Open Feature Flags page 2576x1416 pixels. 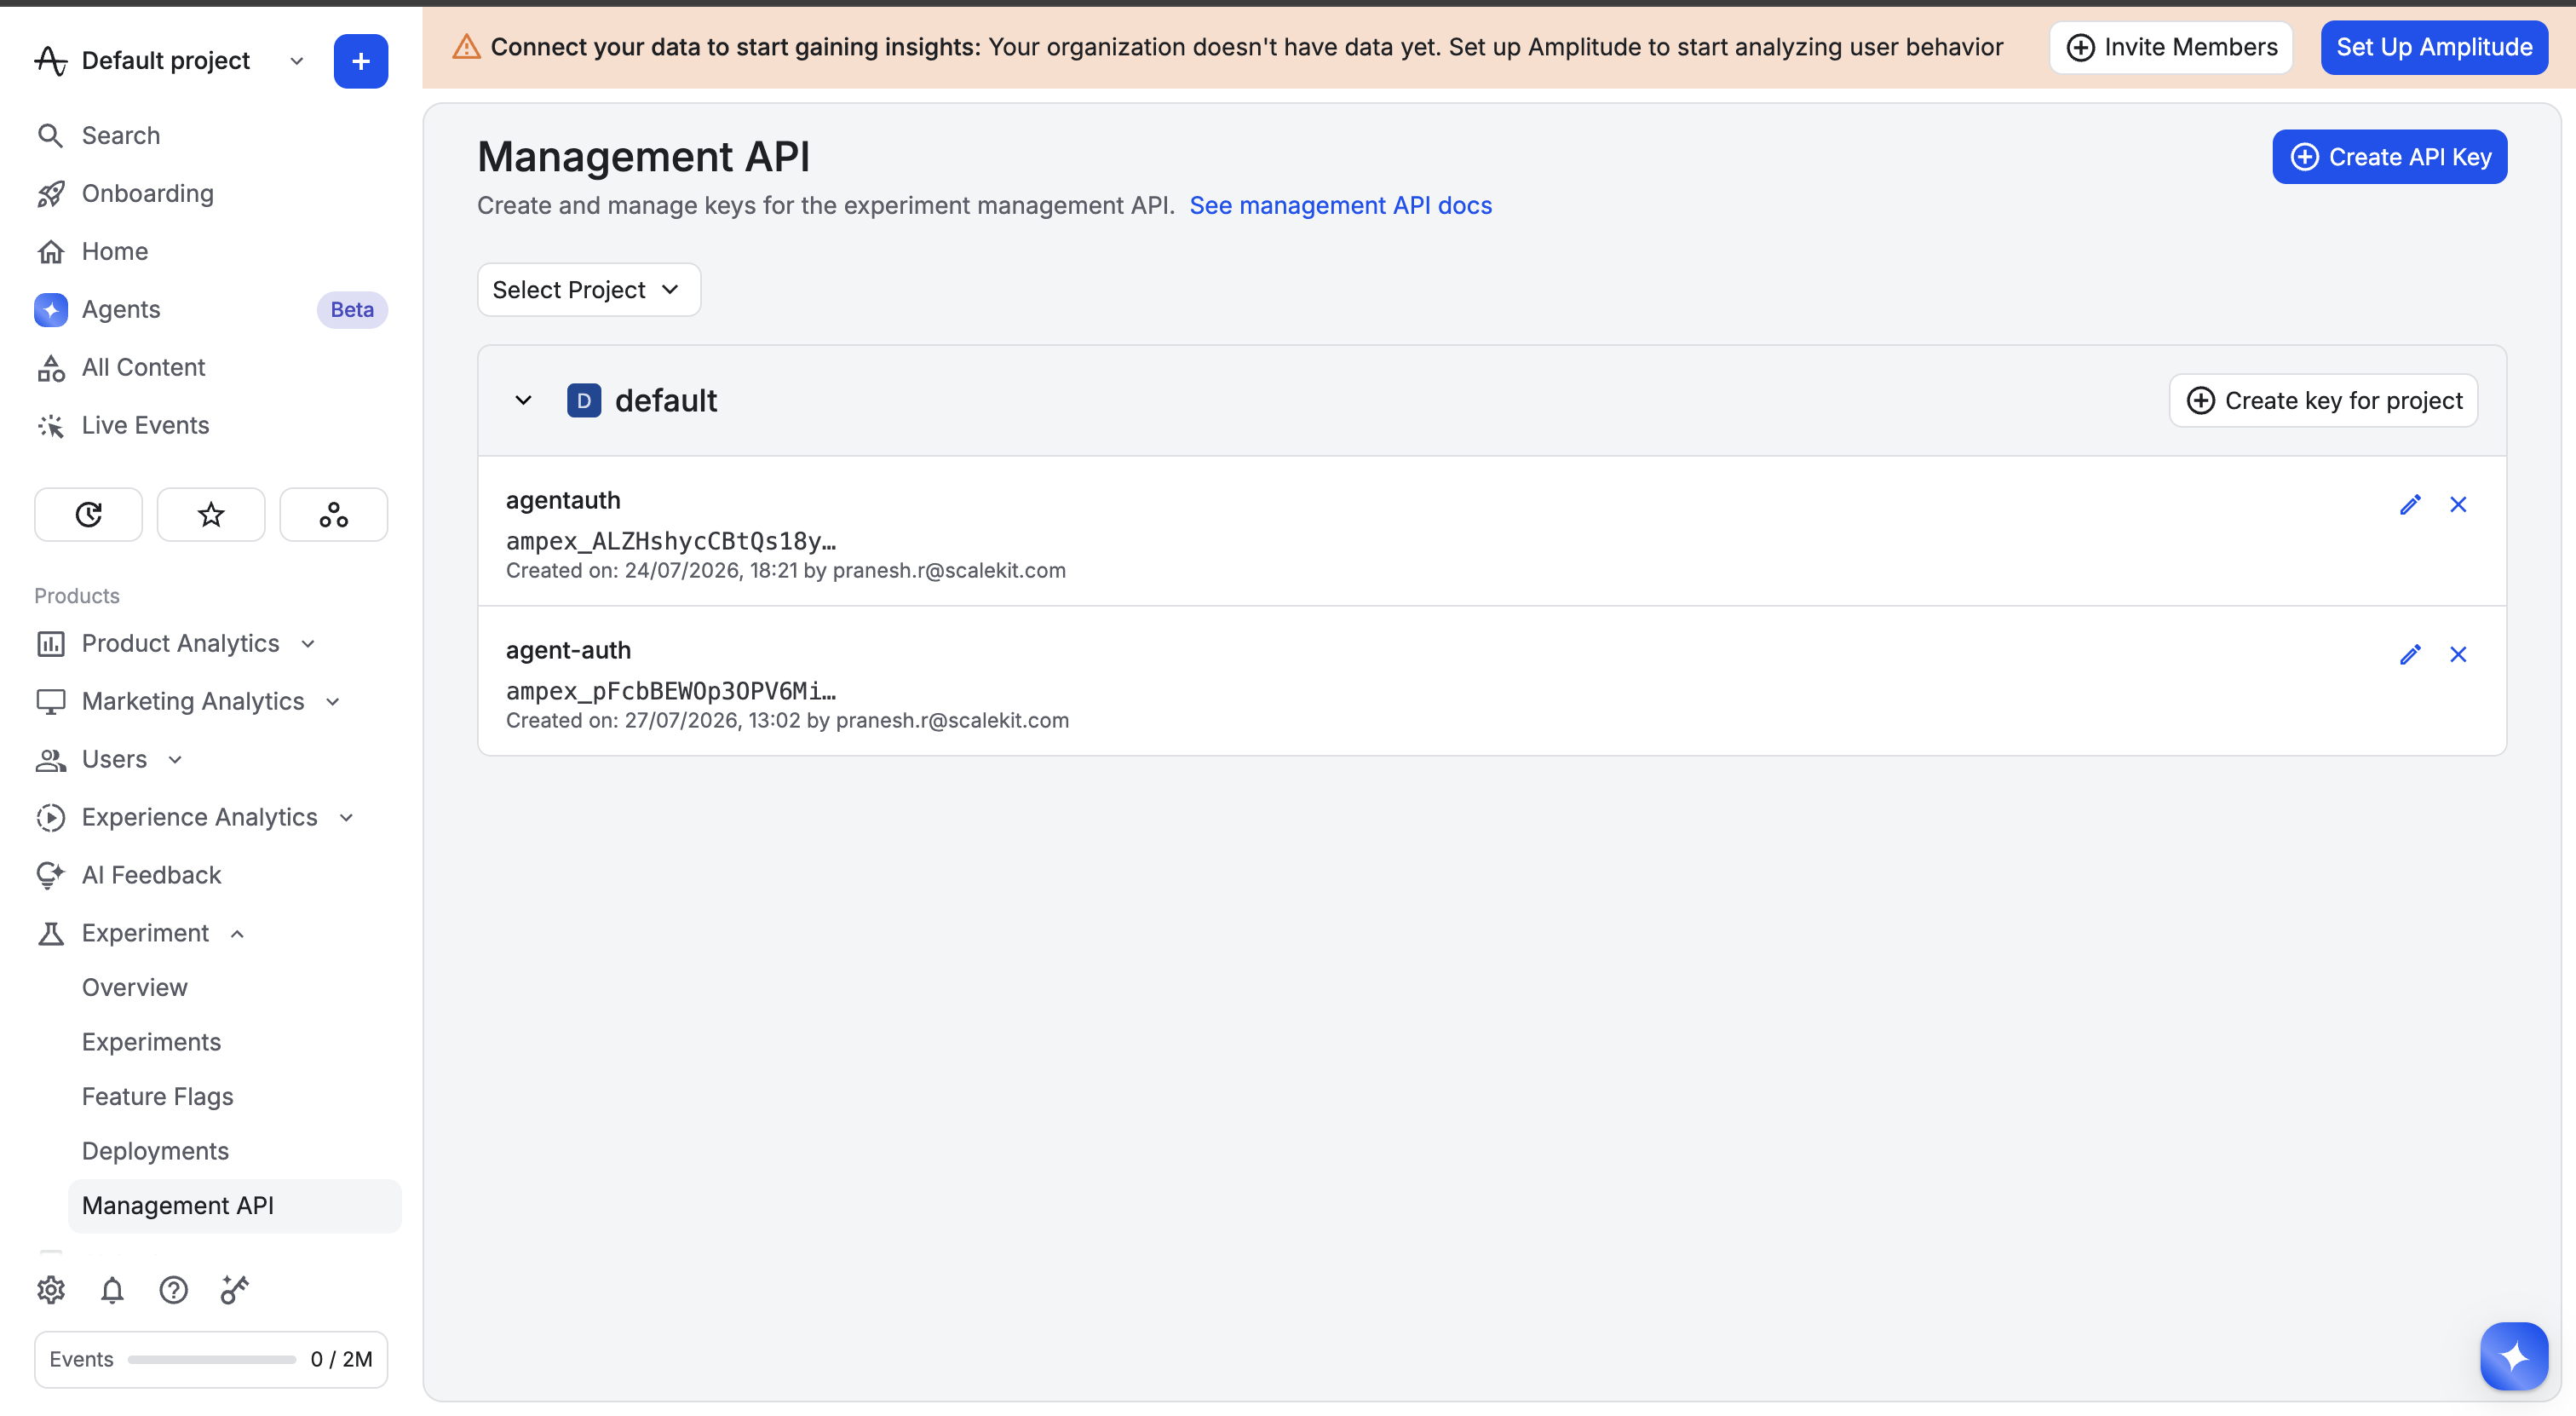[x=157, y=1096]
